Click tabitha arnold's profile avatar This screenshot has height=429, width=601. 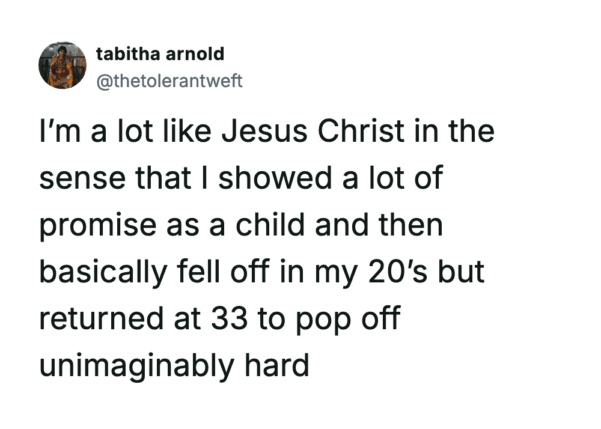[x=63, y=65]
